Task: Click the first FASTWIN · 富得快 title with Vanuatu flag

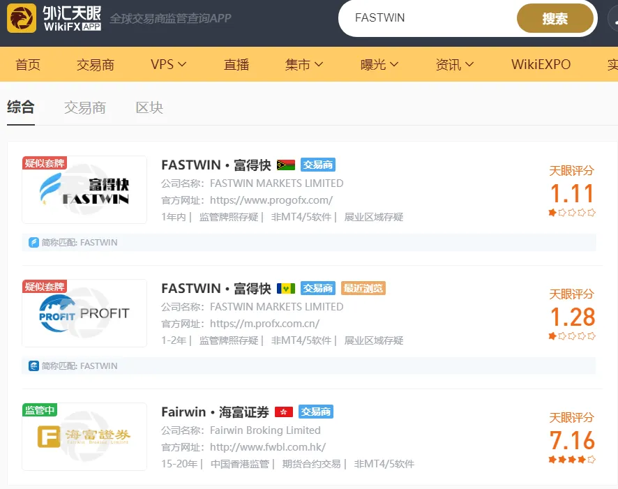Action: 216,165
